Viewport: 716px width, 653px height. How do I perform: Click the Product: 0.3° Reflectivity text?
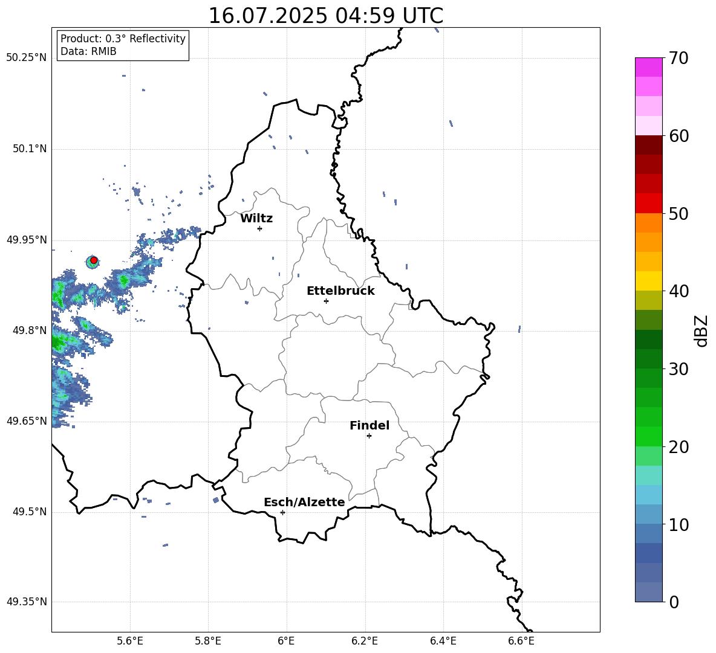(x=123, y=38)
